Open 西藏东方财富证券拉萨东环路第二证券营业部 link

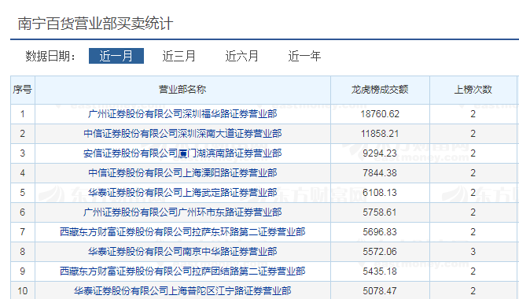tap(182, 232)
